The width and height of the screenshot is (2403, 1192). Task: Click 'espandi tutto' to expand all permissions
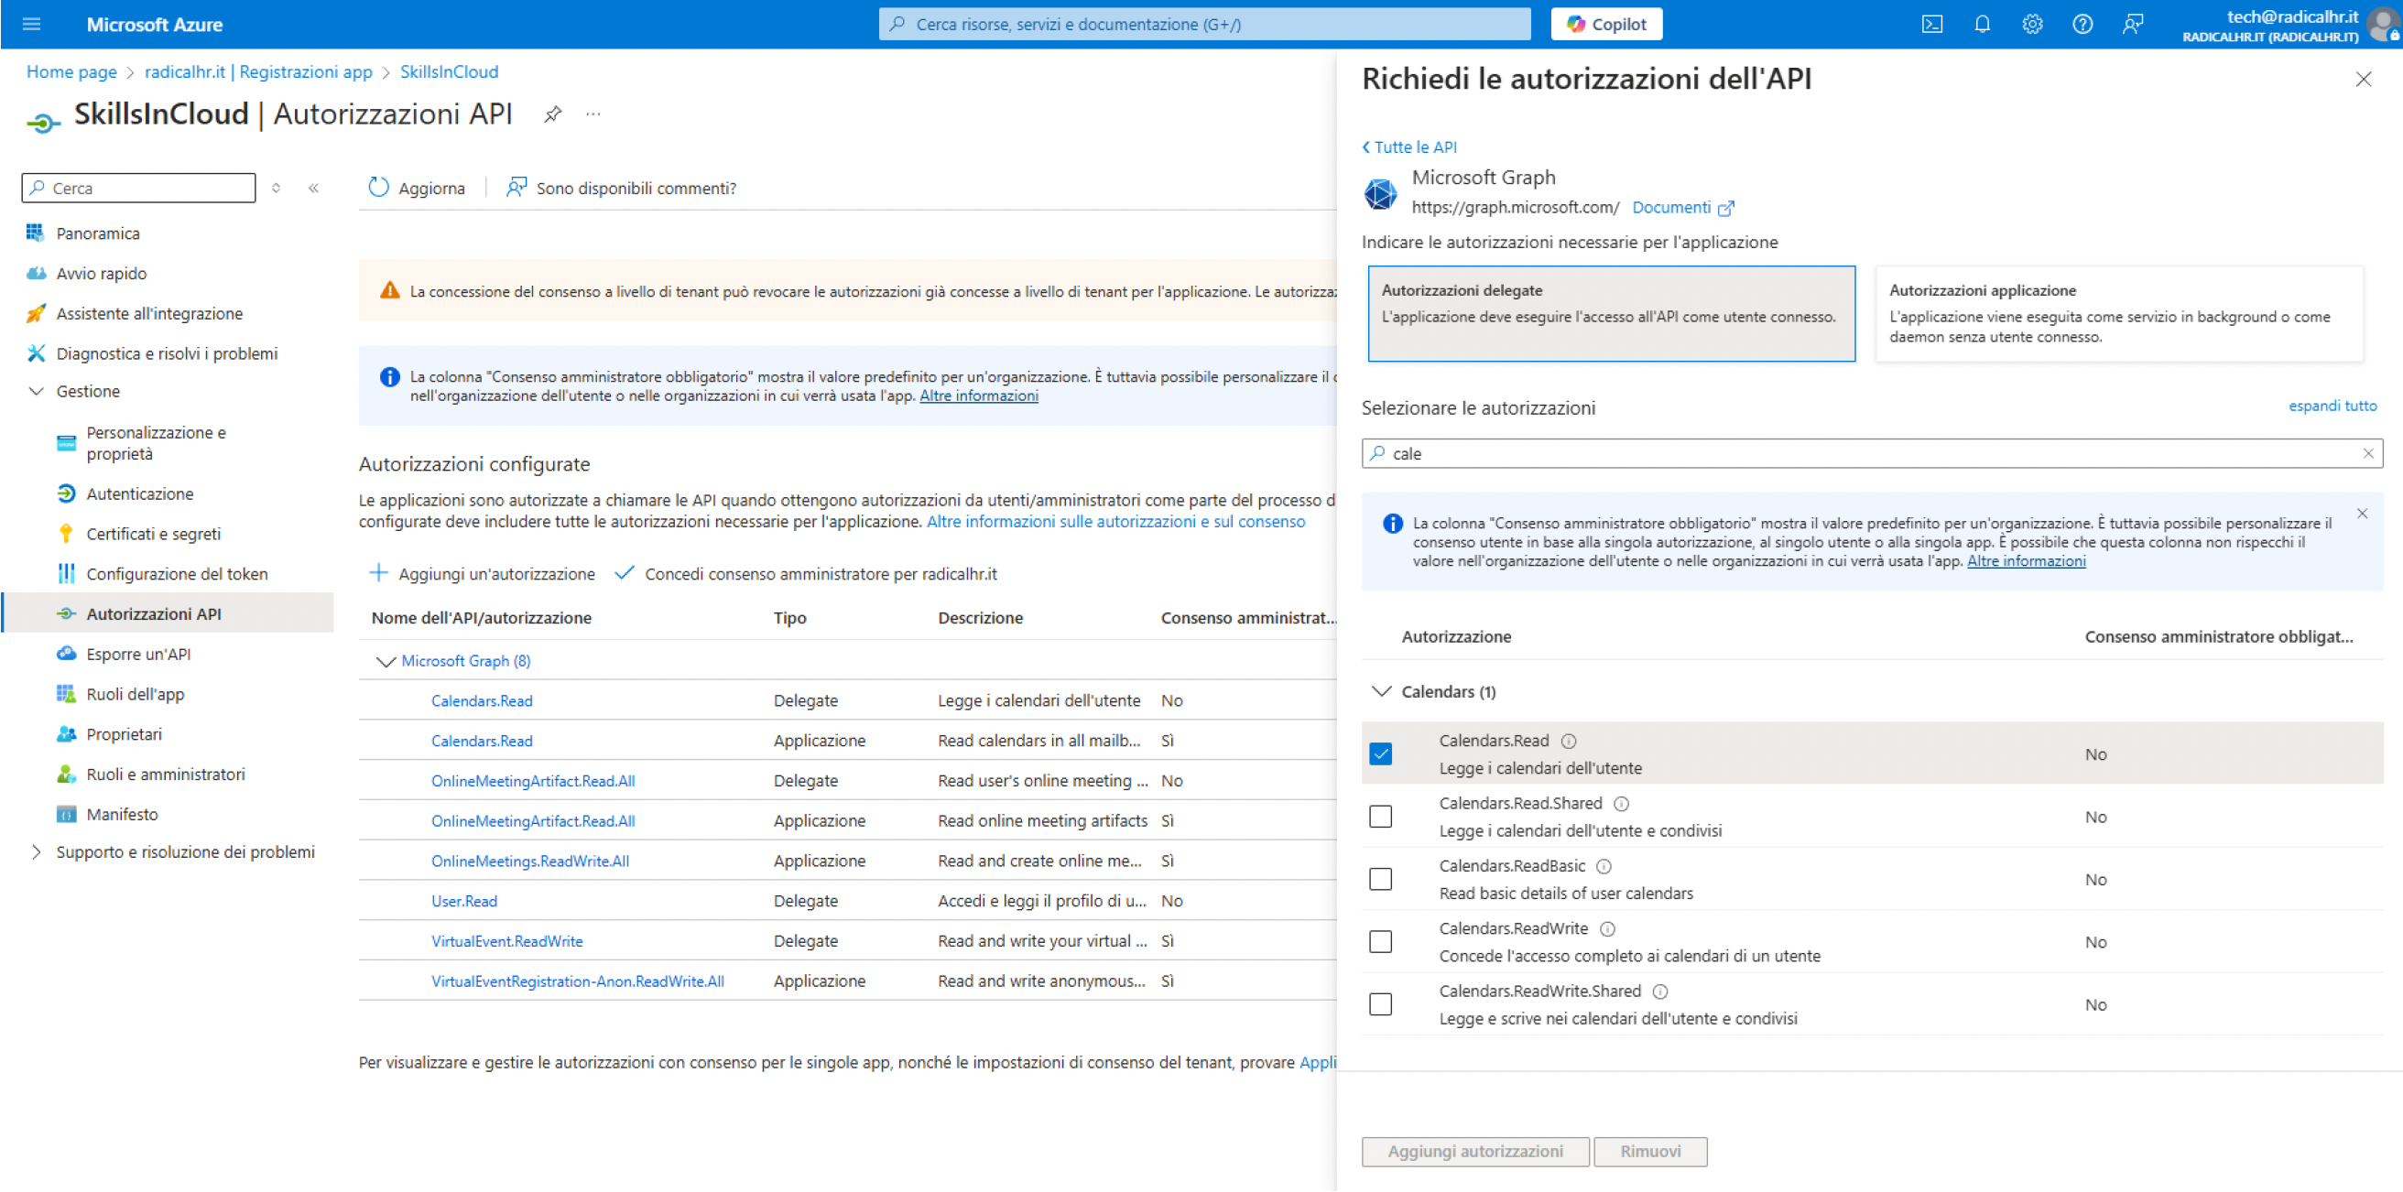tap(2333, 406)
